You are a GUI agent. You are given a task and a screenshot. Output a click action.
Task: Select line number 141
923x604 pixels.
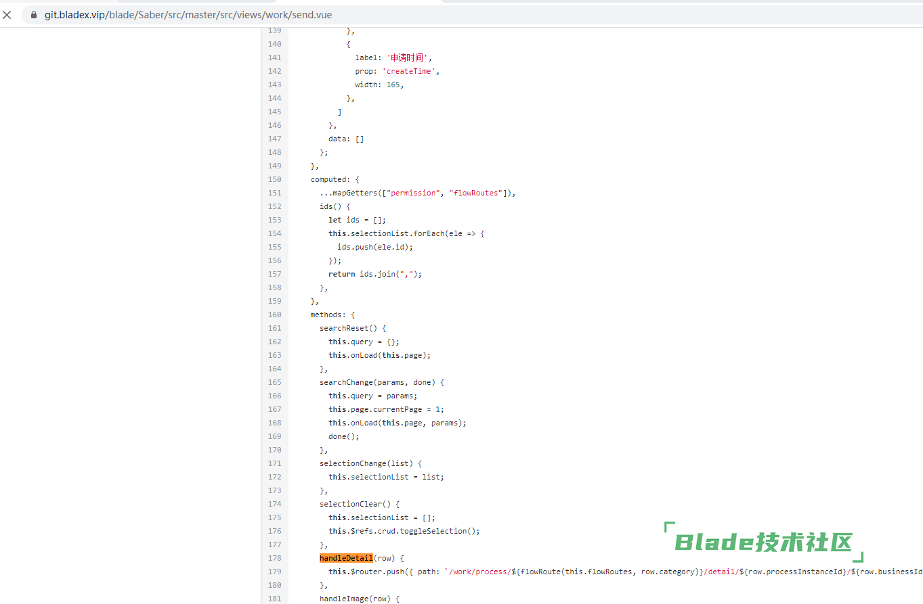[x=274, y=57]
